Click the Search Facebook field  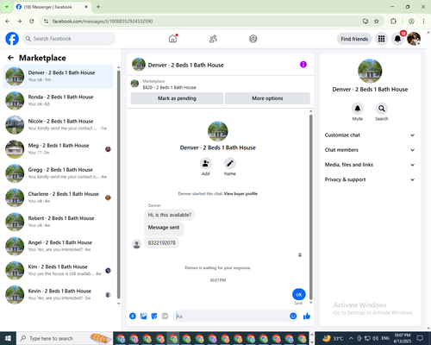pos(69,39)
